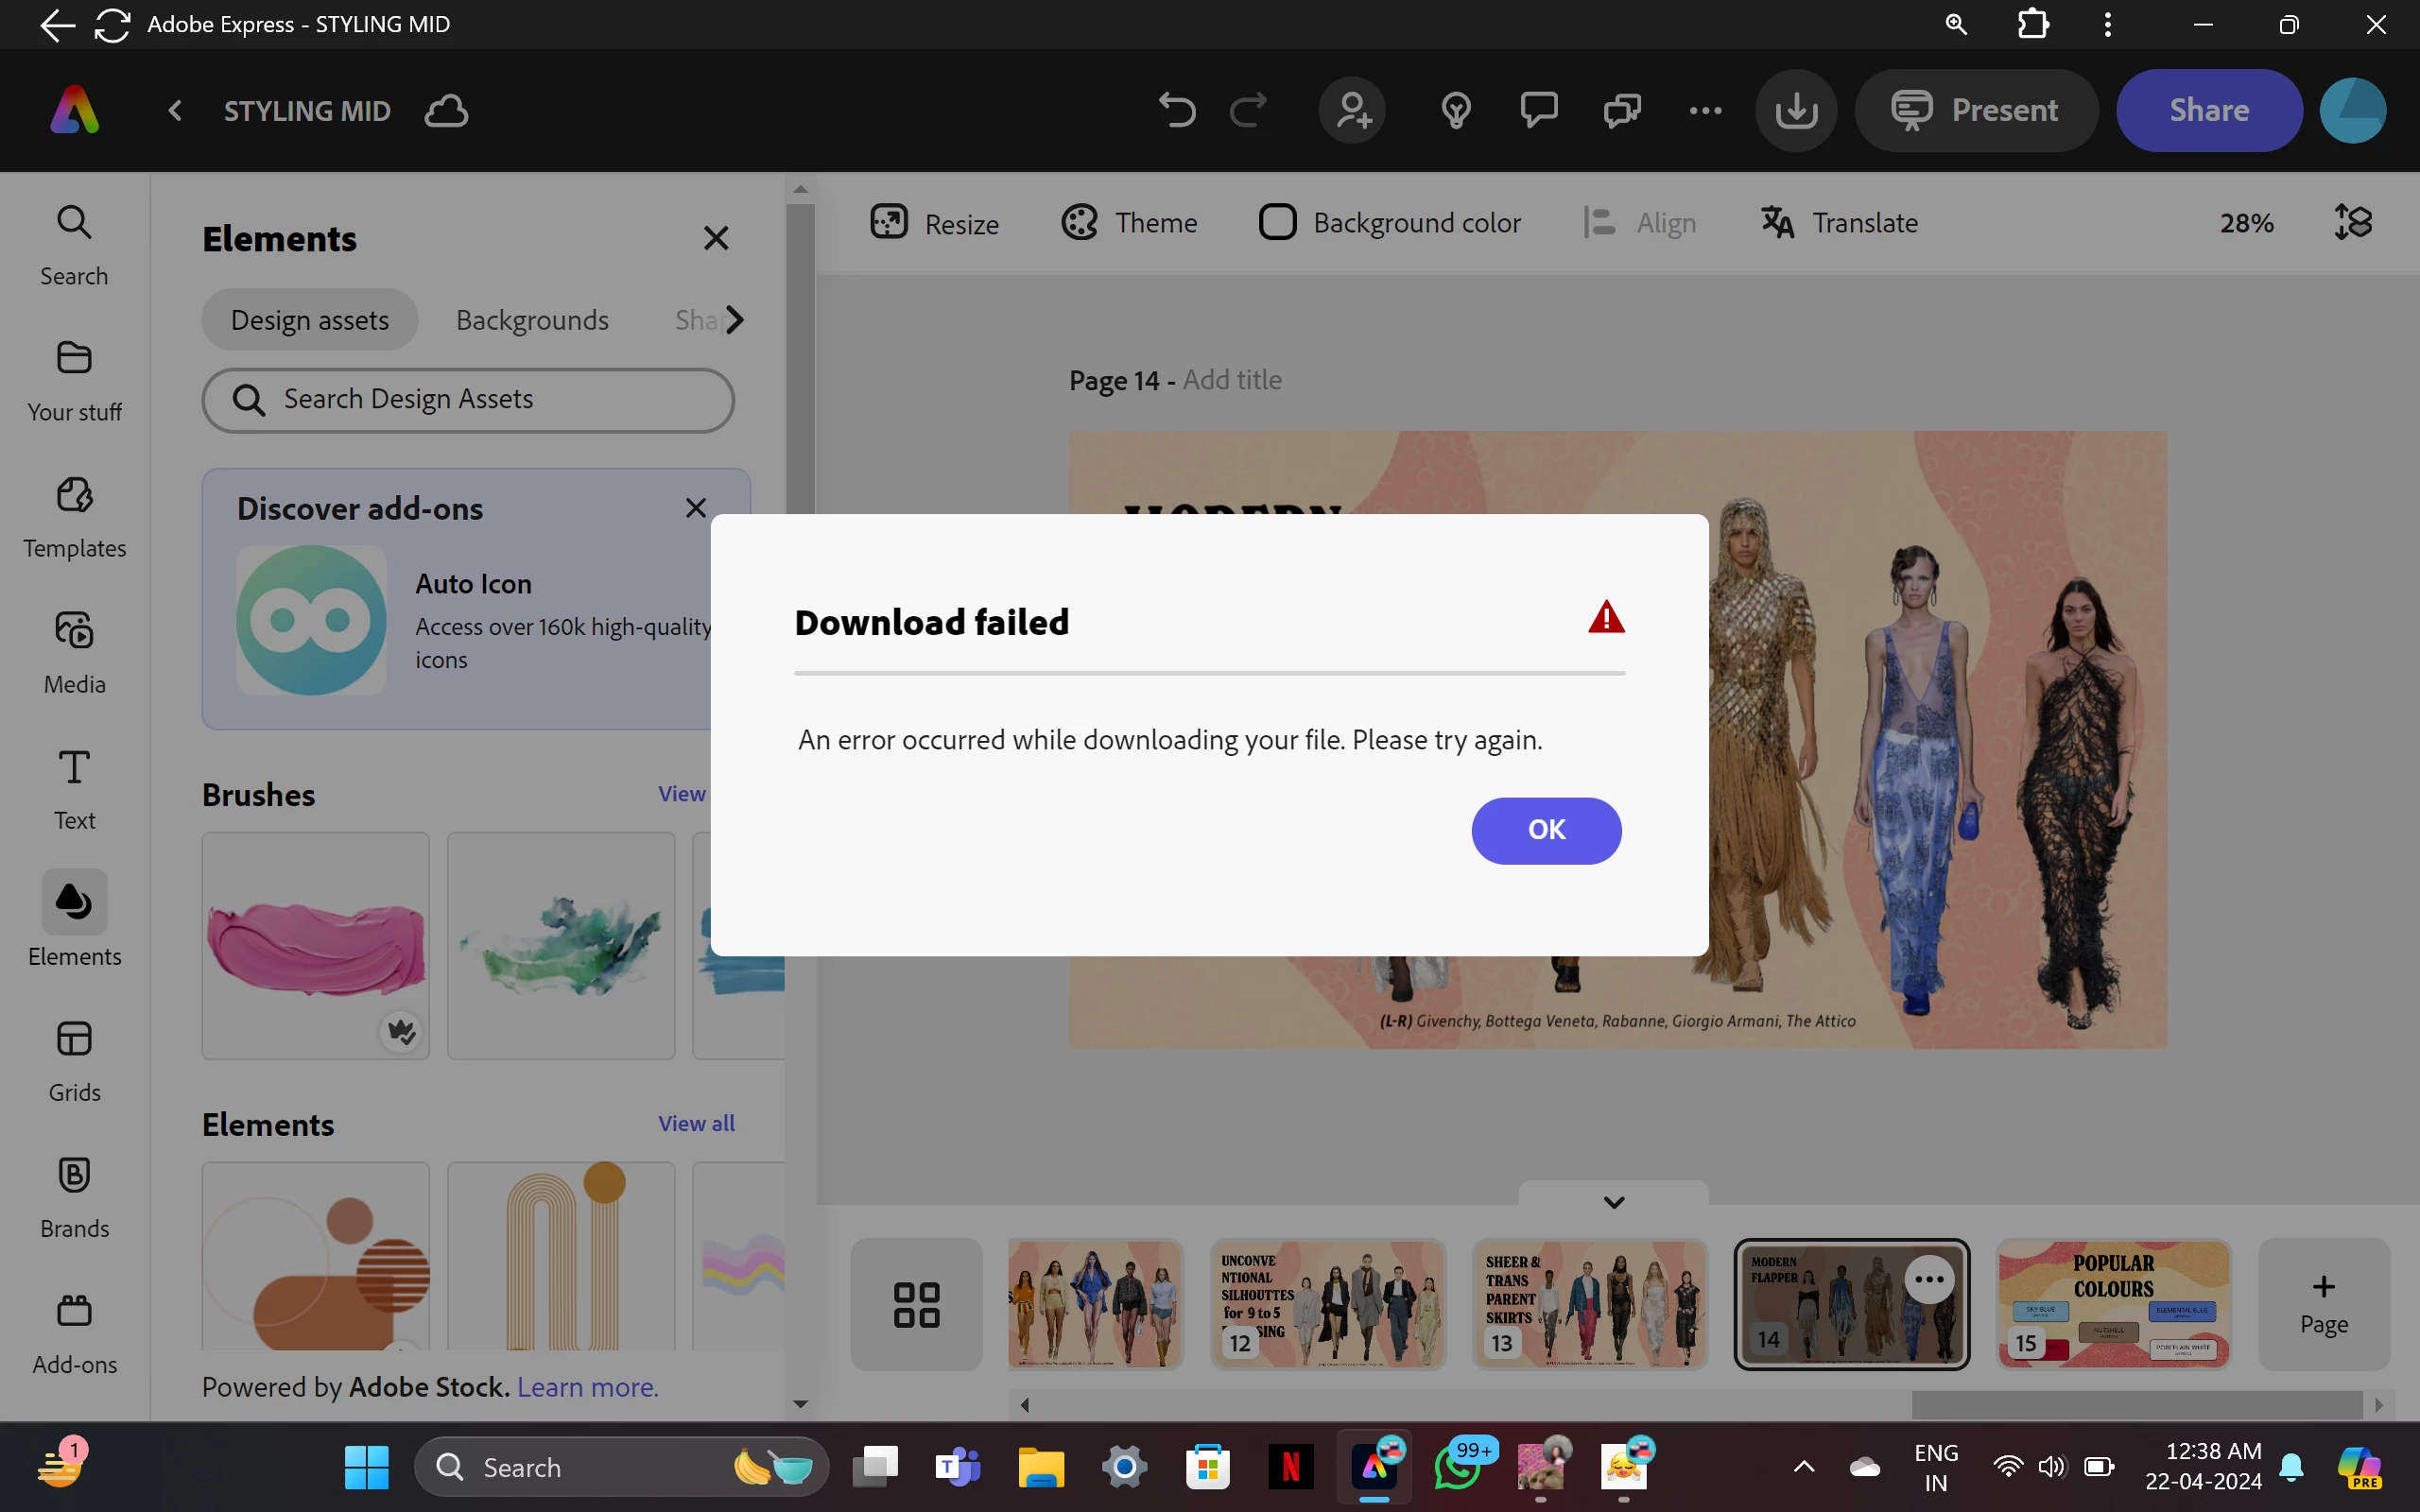Open zoom level 28% control
The image size is (2420, 1512).
pos(2246,222)
